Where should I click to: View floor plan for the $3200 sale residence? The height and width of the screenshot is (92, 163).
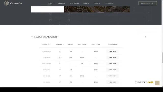click(x=112, y=76)
